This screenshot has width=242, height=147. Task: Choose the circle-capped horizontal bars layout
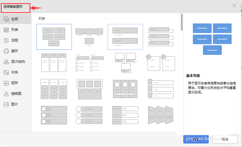(89, 115)
